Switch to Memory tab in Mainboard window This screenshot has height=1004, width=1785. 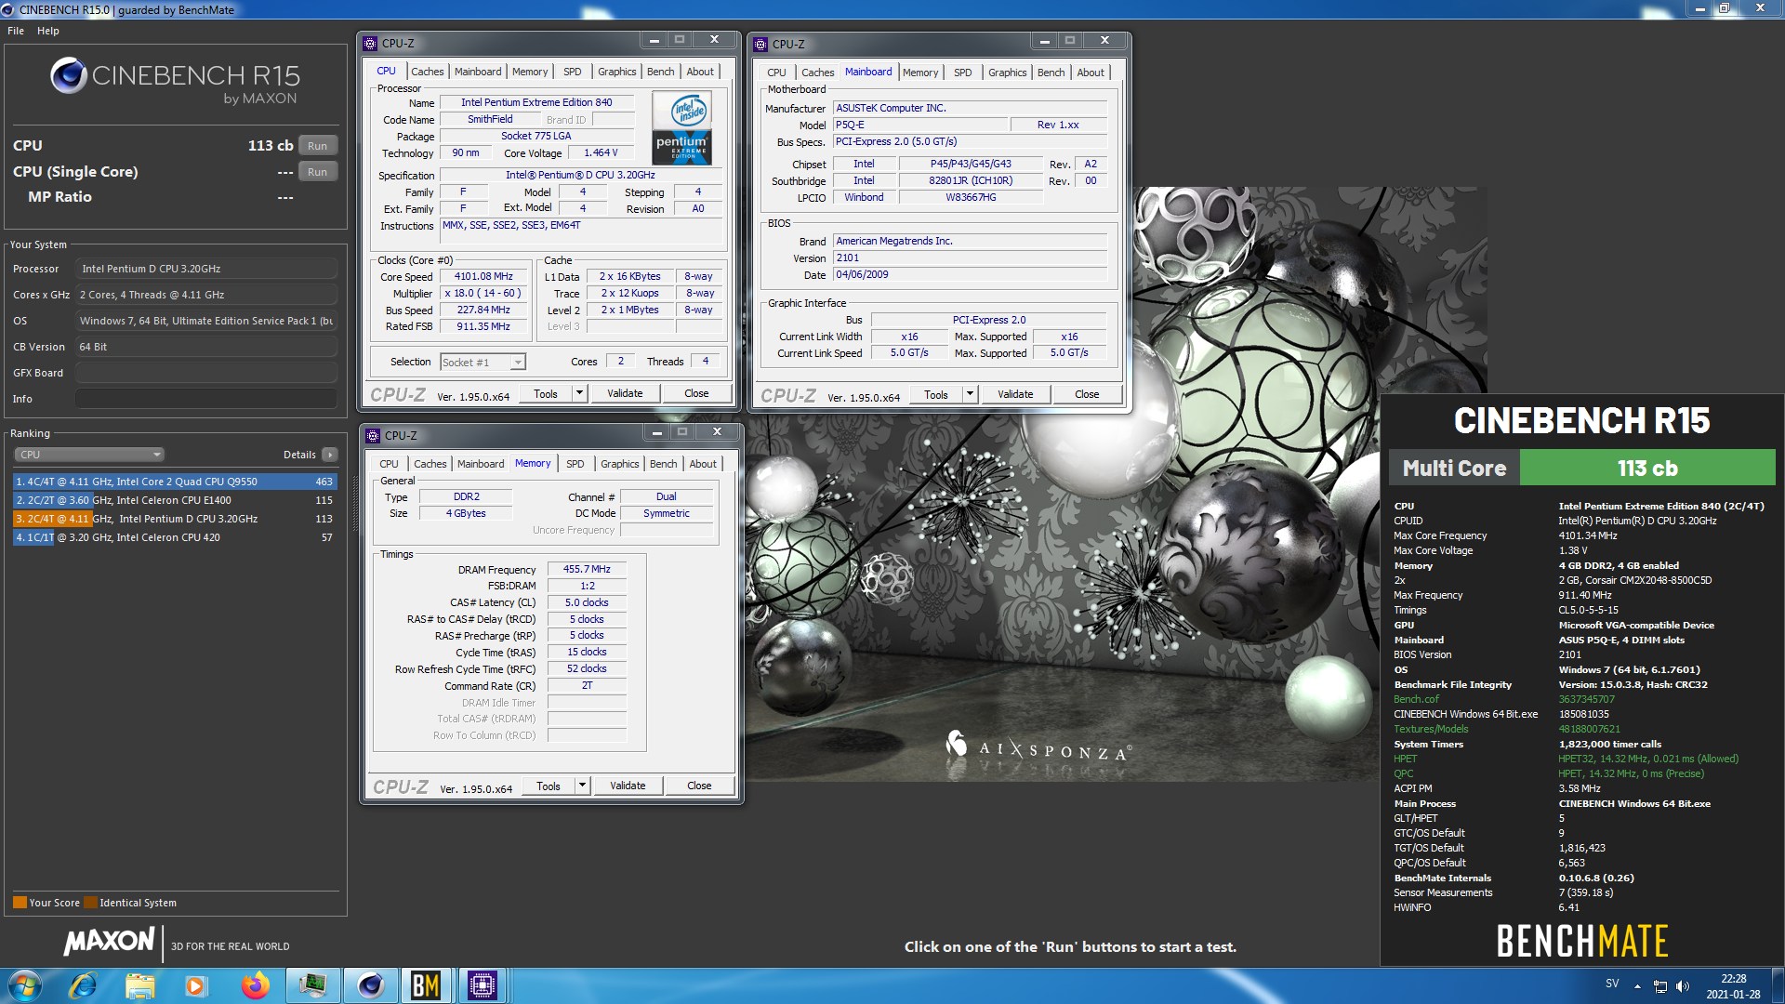click(x=920, y=73)
